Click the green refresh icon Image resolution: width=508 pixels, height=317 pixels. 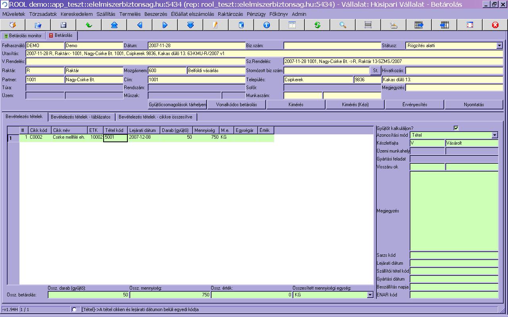(317, 25)
